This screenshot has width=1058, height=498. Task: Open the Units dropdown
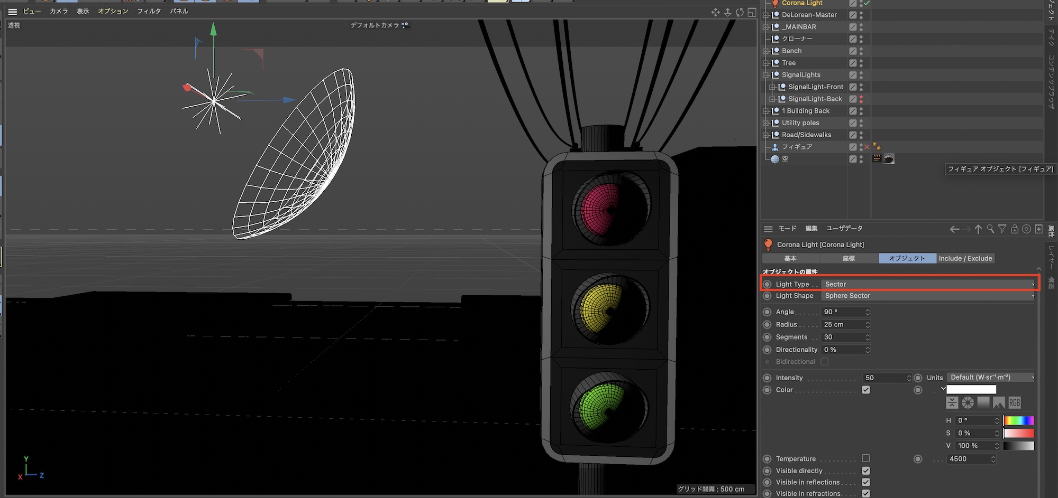(x=991, y=378)
